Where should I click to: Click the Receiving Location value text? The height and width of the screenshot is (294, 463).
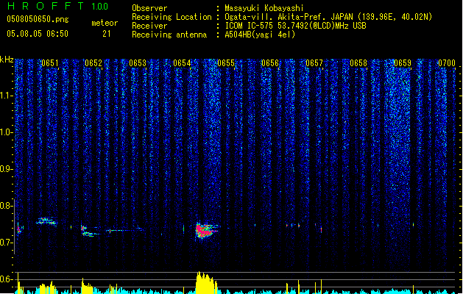tap(328, 17)
